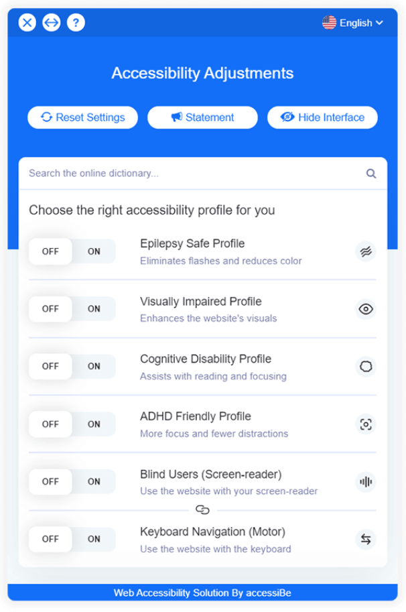The image size is (406, 612).
Task: Open the accessibility Statement
Action: pyautogui.click(x=202, y=117)
